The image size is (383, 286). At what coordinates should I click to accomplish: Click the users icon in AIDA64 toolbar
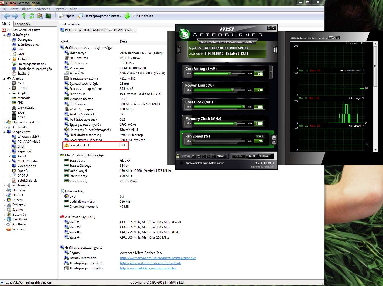(40, 16)
